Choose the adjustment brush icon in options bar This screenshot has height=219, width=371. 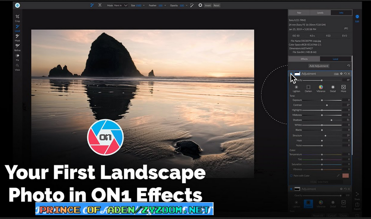click(x=92, y=5)
